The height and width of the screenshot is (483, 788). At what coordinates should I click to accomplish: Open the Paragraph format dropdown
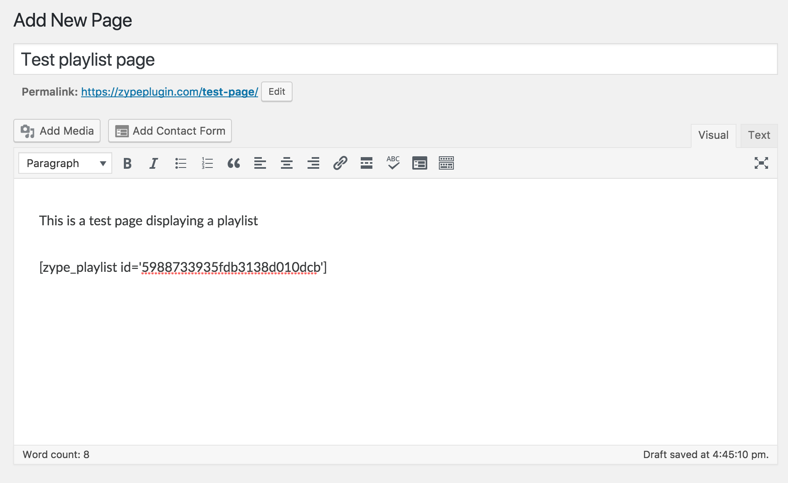pyautogui.click(x=65, y=163)
